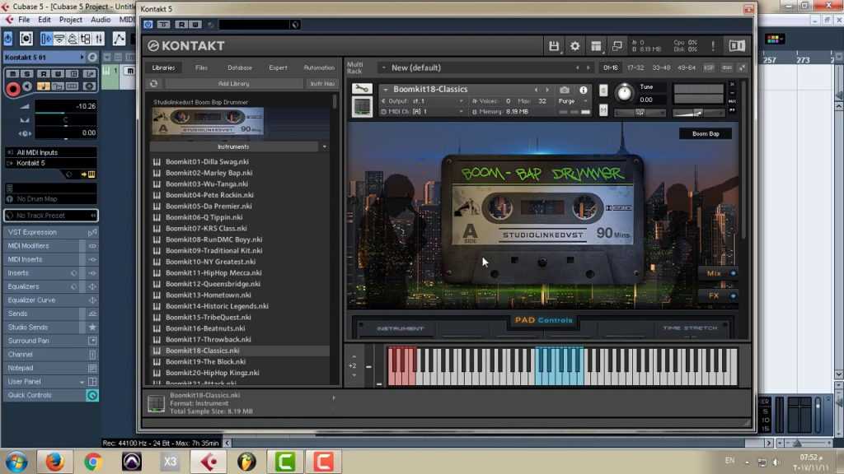Open Firefox from the taskbar

(x=55, y=462)
